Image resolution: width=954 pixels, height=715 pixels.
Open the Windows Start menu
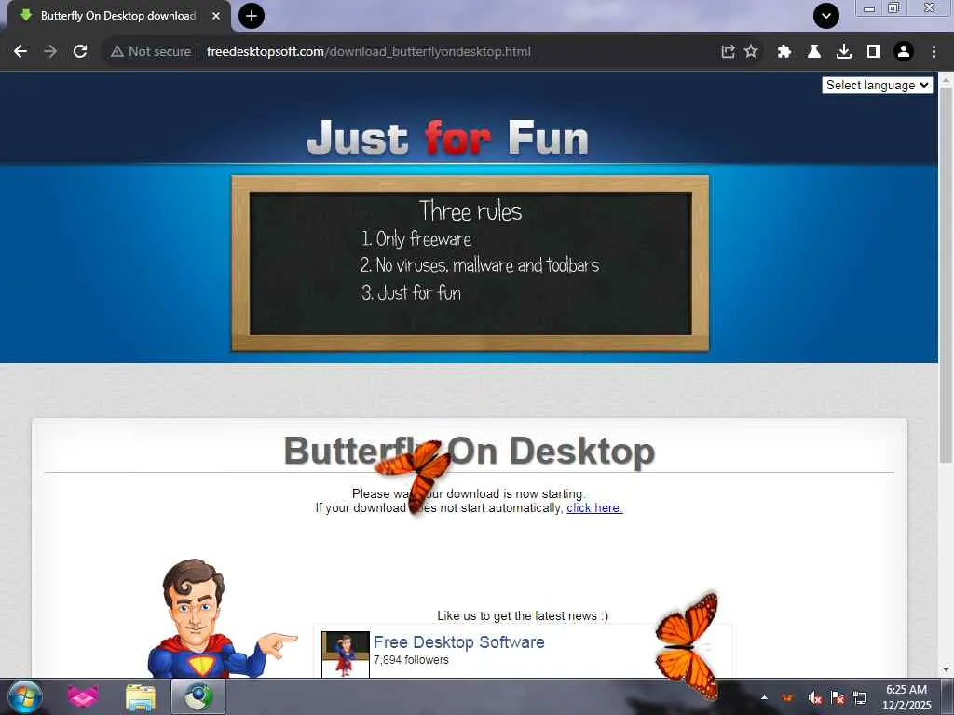[x=24, y=696]
